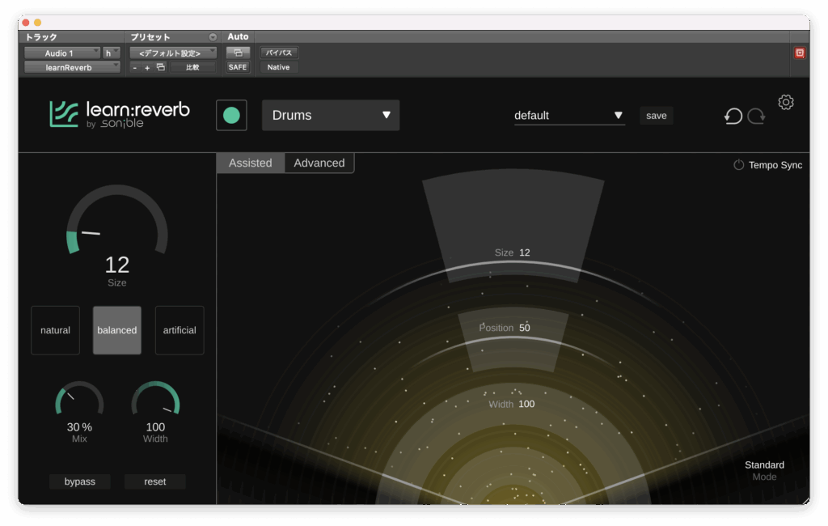Open the learnReverb plugin selector
The height and width of the screenshot is (526, 828).
(x=72, y=68)
